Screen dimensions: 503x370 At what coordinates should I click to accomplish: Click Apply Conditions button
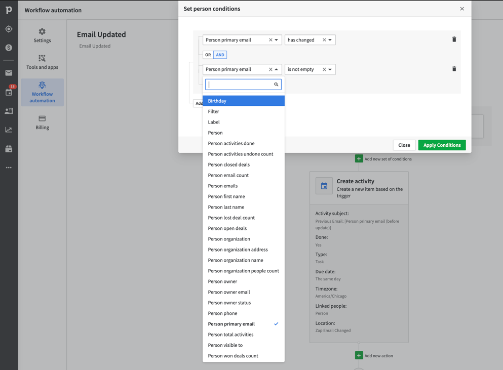(x=442, y=145)
